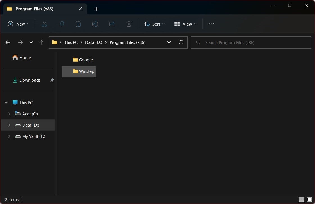Expand the Acer (C:) drive node

9,114
